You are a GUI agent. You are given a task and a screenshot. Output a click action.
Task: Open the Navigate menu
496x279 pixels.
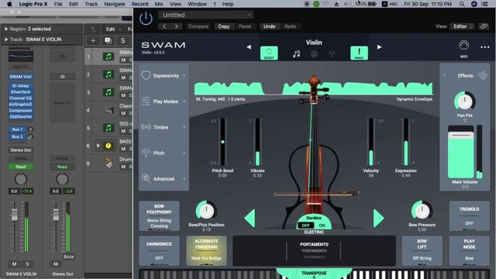[115, 4]
